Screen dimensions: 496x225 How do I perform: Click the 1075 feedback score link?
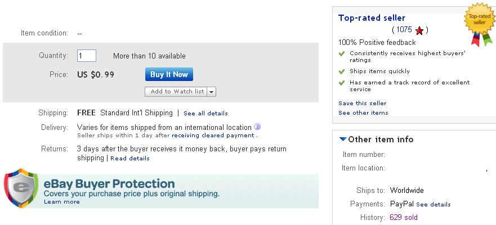click(404, 30)
